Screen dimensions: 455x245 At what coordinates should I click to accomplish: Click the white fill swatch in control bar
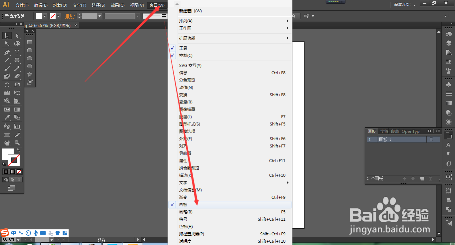[39, 16]
